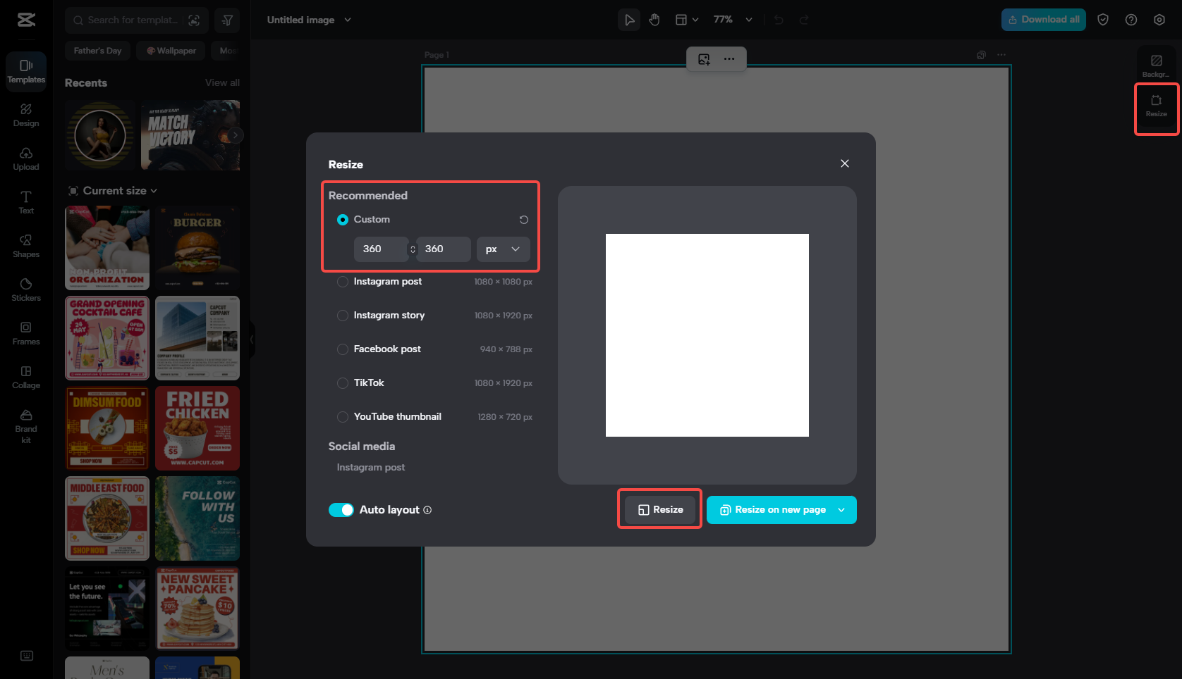1182x679 pixels.
Task: Switch to the Father's Day template category
Action: pos(97,50)
